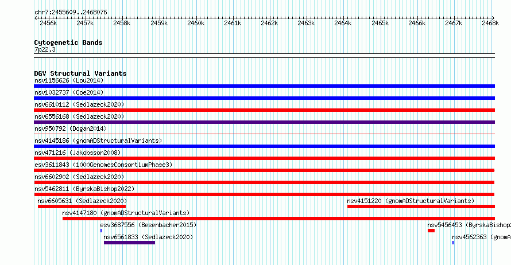This screenshot has height=265, width=511.
Task: Click the short red bar under nsv6605631
Action: 82,206
